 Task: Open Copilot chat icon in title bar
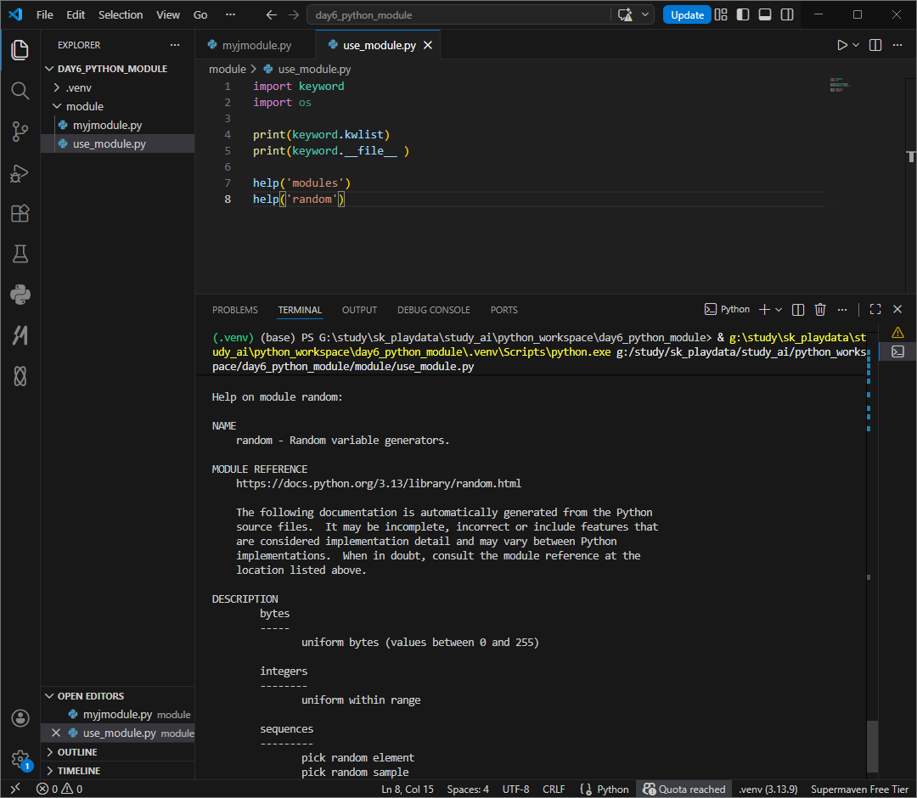click(625, 14)
